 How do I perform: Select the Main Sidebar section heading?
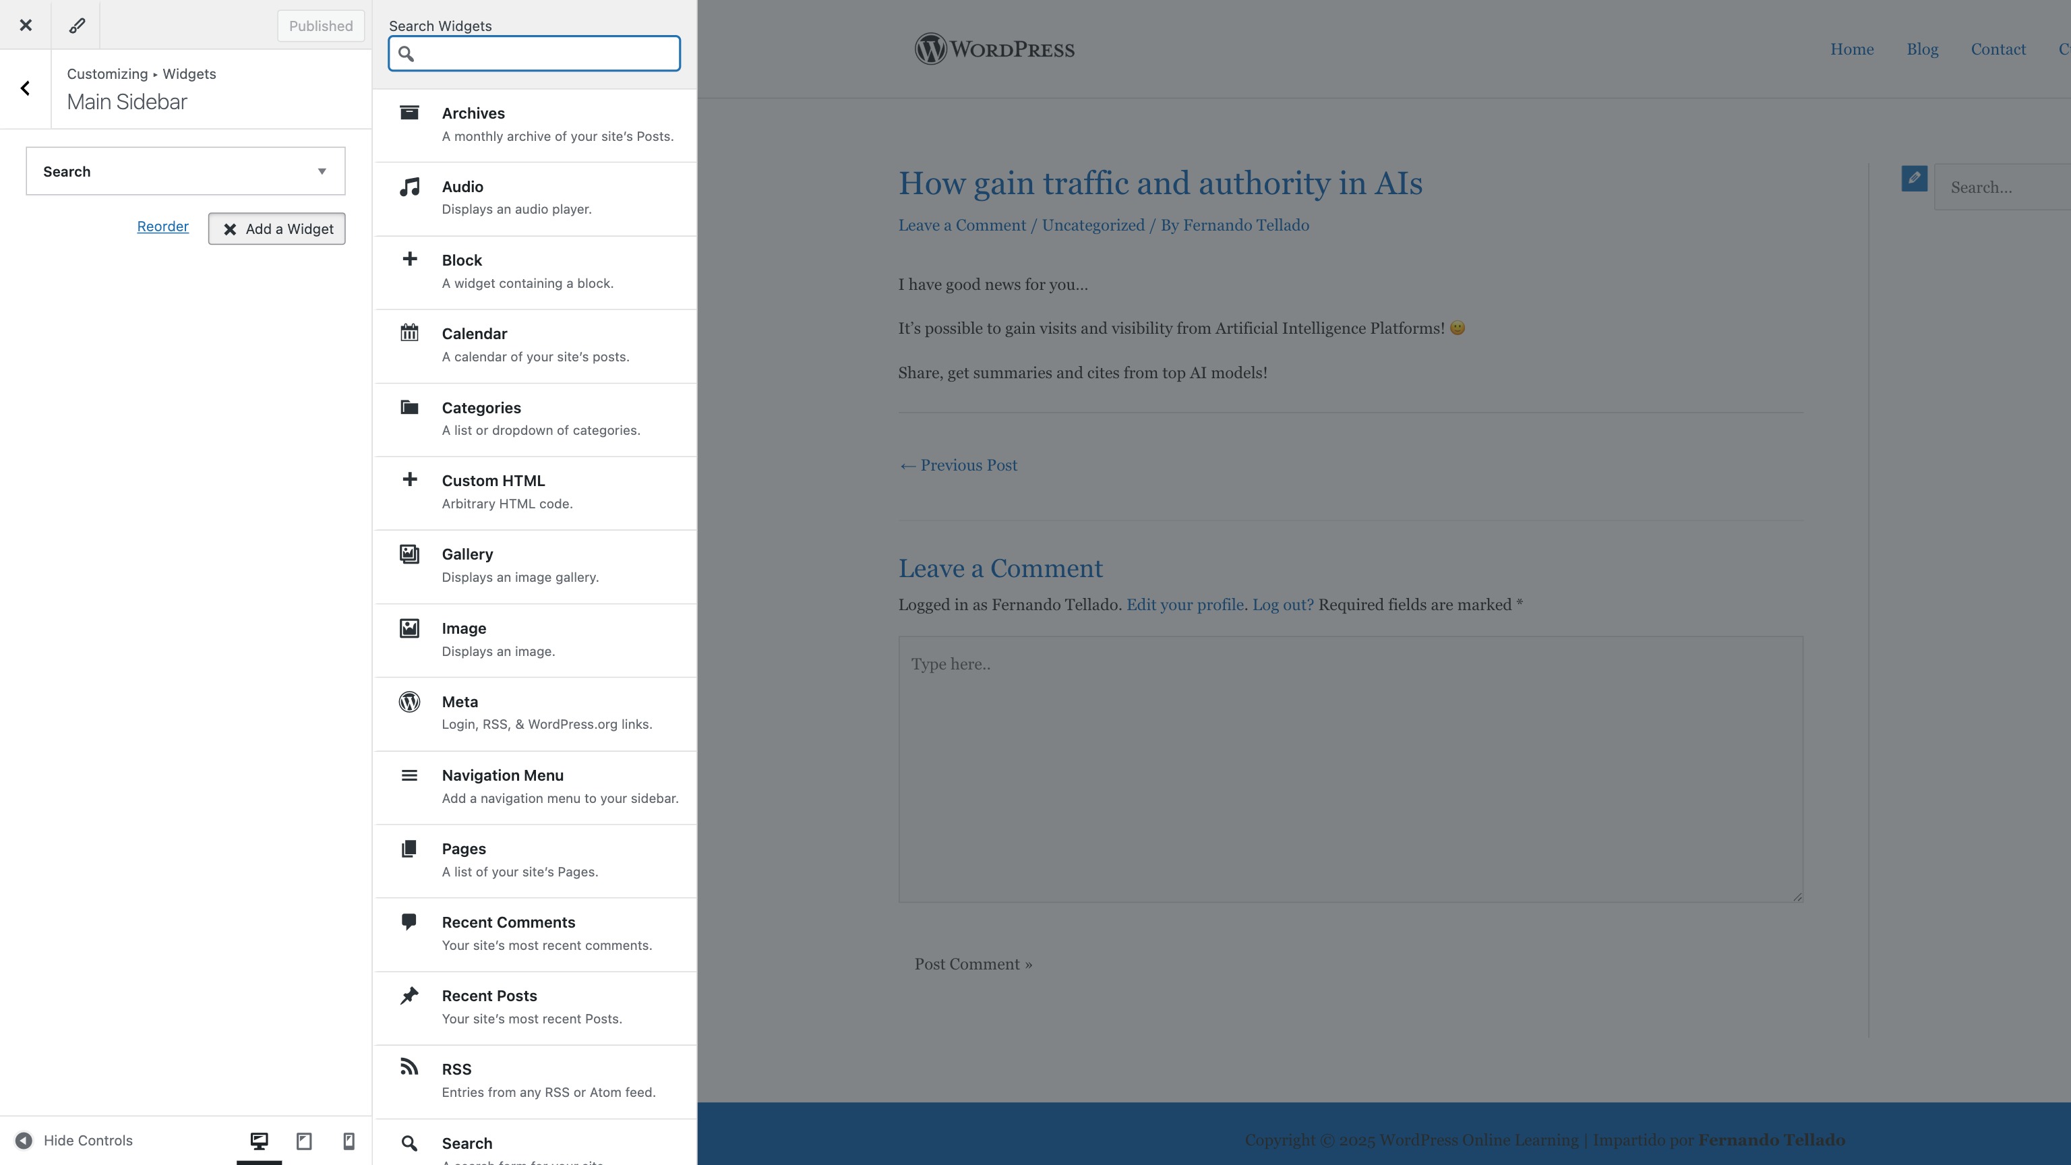click(x=127, y=102)
